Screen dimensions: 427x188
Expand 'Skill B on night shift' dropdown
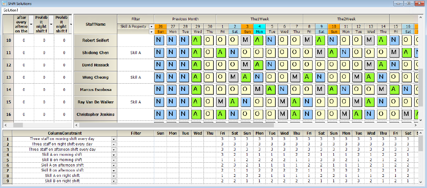[113, 181]
